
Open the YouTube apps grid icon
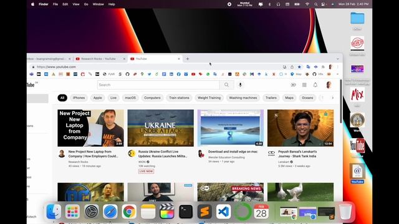click(304, 85)
